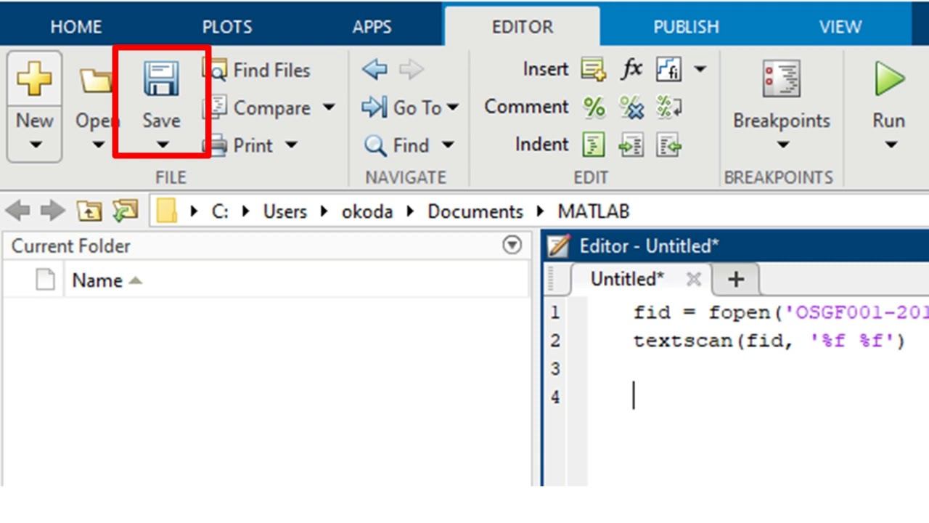Viewport: 929px width, 523px height.
Task: Click okoda in the folder path
Action: (x=367, y=211)
